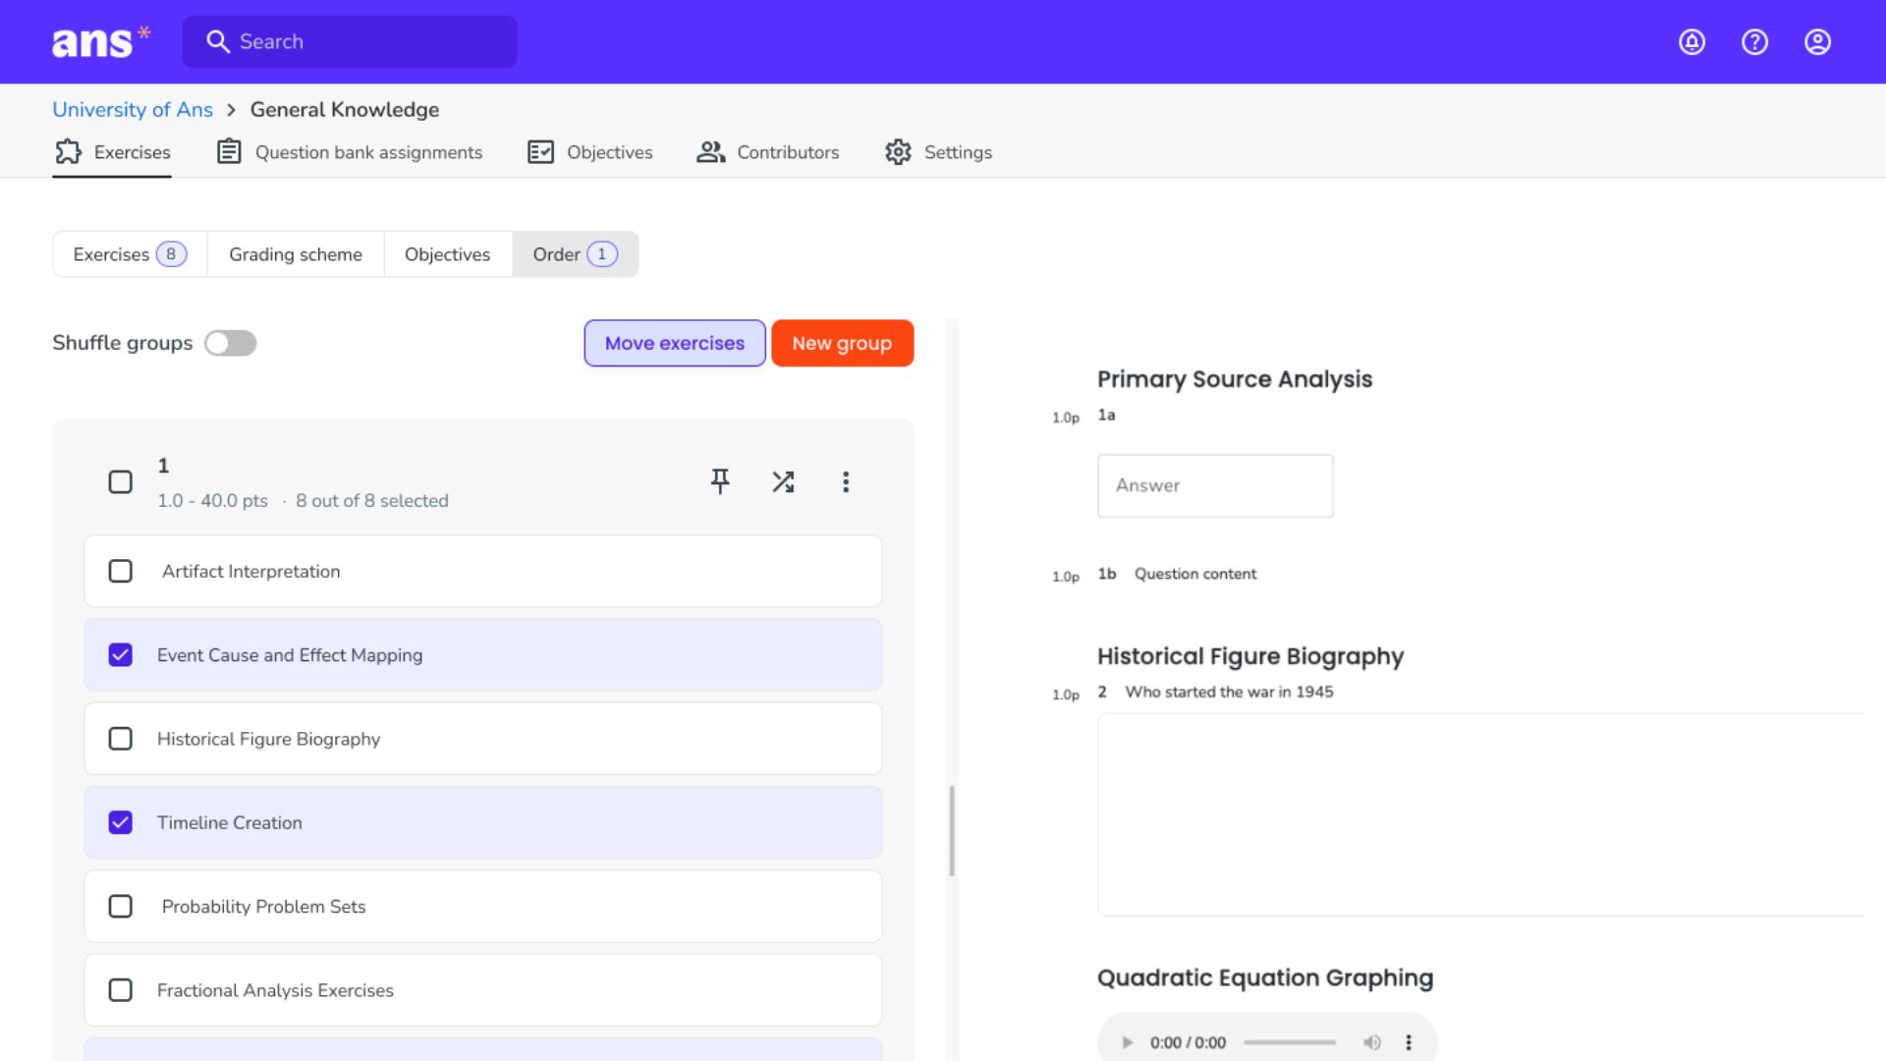
Task: Open the notifications bell icon
Action: pyautogui.click(x=1692, y=42)
